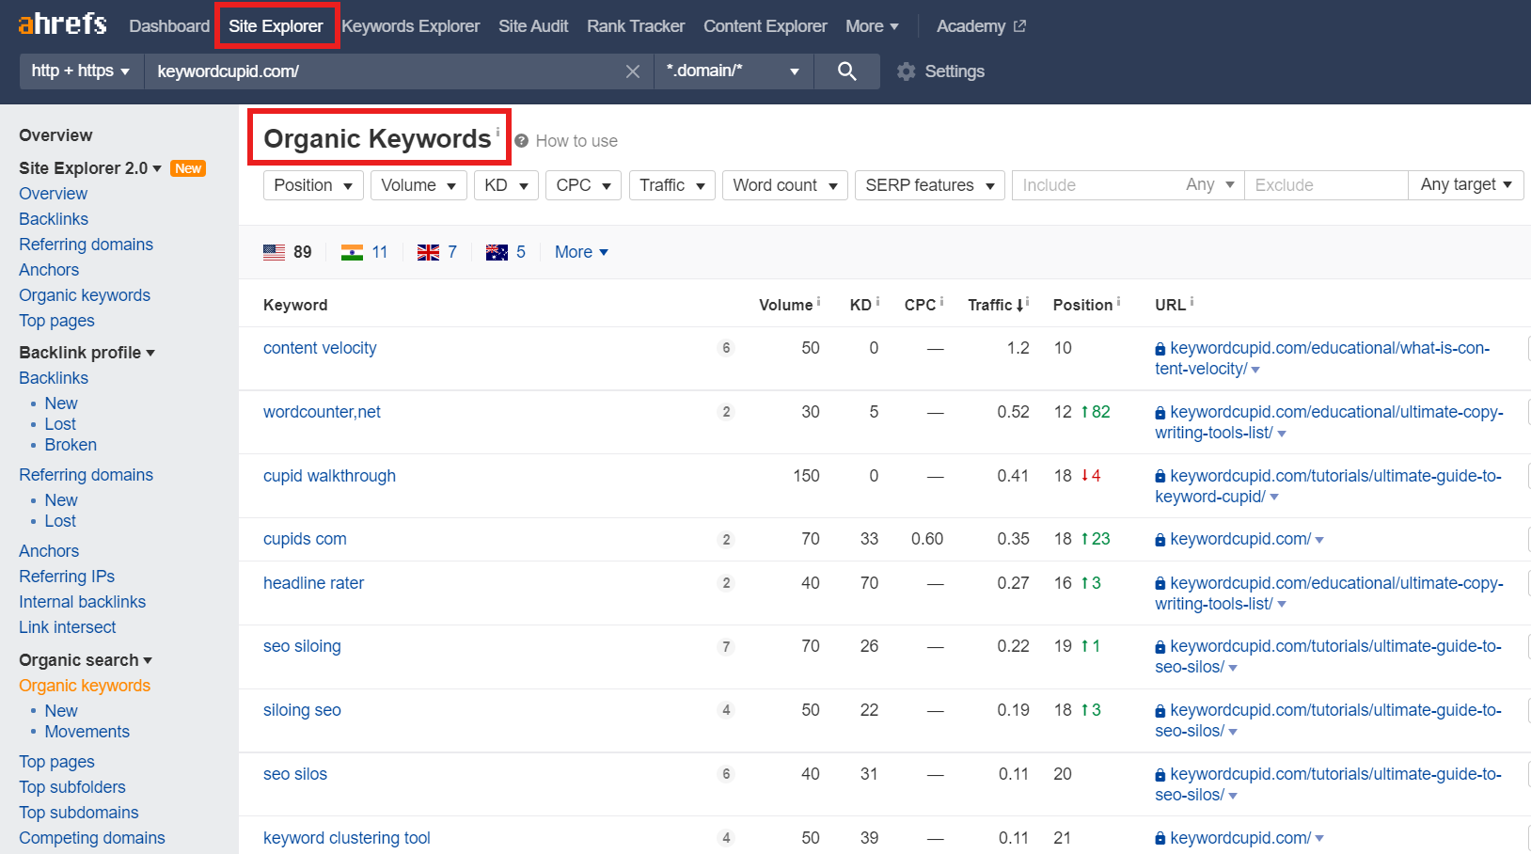This screenshot has height=854, width=1531.
Task: Click the Exclude keywords input field
Action: (x=1326, y=185)
